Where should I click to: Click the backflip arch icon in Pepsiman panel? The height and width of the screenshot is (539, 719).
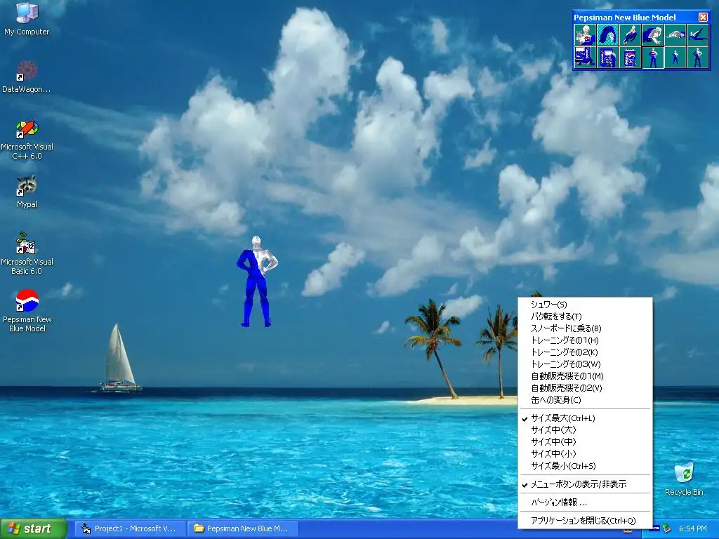608,35
